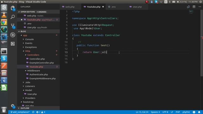Synchronize changes in the status bar

point(33,112)
